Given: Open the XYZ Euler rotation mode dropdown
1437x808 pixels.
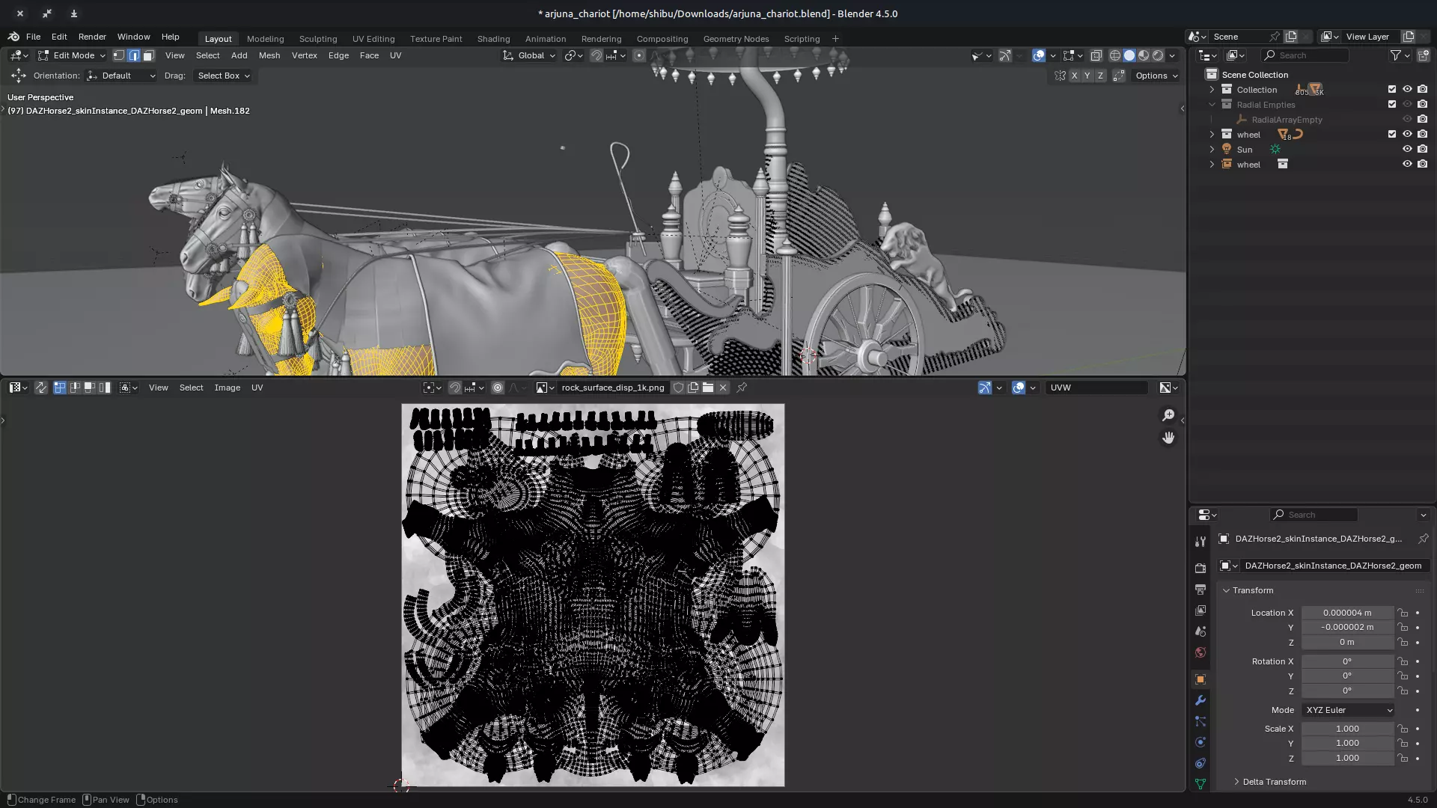Looking at the screenshot, I should [x=1348, y=710].
